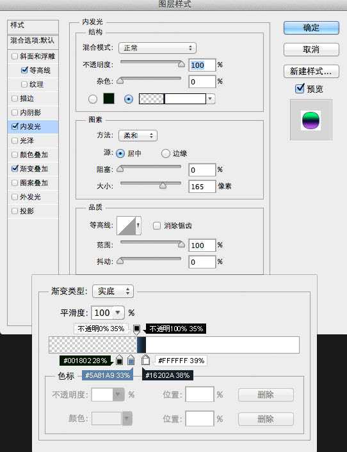Click the 位置 field beside 不透明度
The width and height of the screenshot is (347, 452).
200,394
